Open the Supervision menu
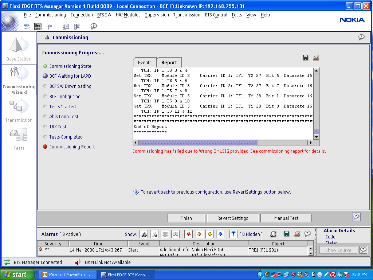The height and width of the screenshot is (280, 373). 157,15
